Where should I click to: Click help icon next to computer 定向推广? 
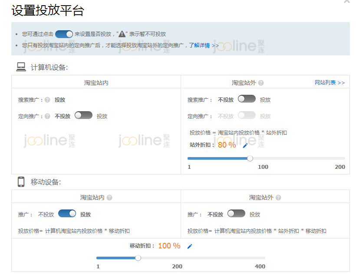(47, 116)
